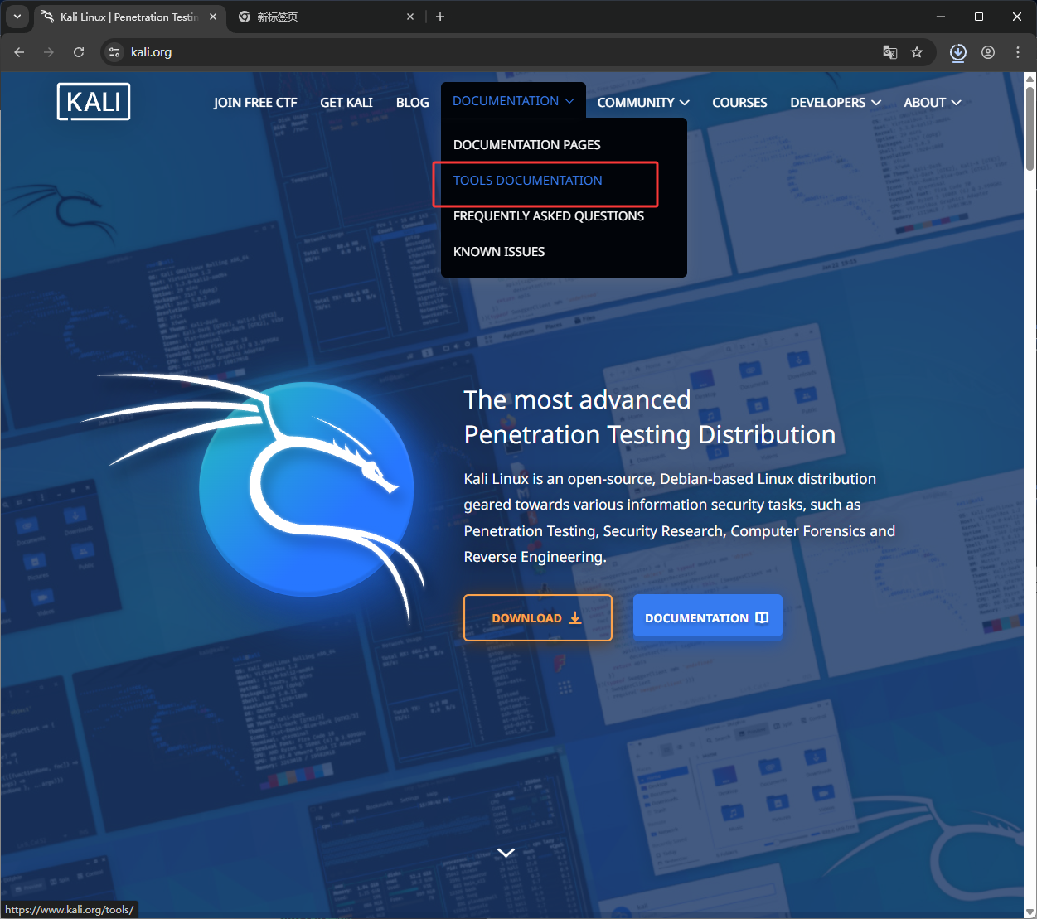Go to the BLOG nav link

coord(413,103)
